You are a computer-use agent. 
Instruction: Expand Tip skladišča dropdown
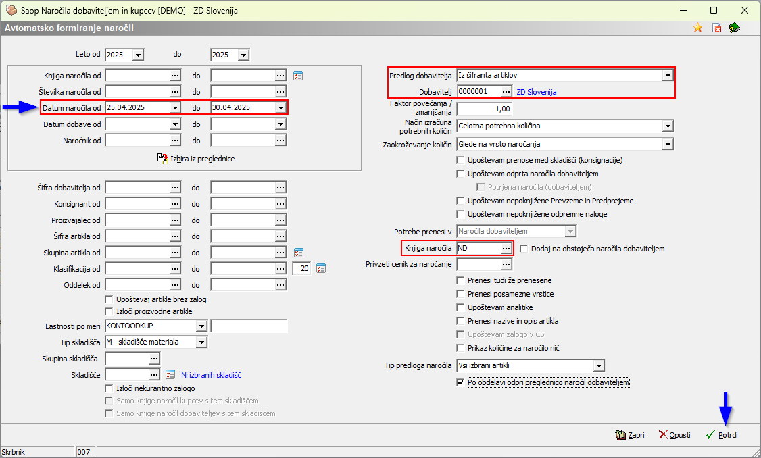pyautogui.click(x=201, y=342)
